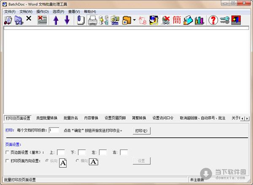Move document up with purple up arrow
This screenshot has height=185, width=253.
(56, 20)
